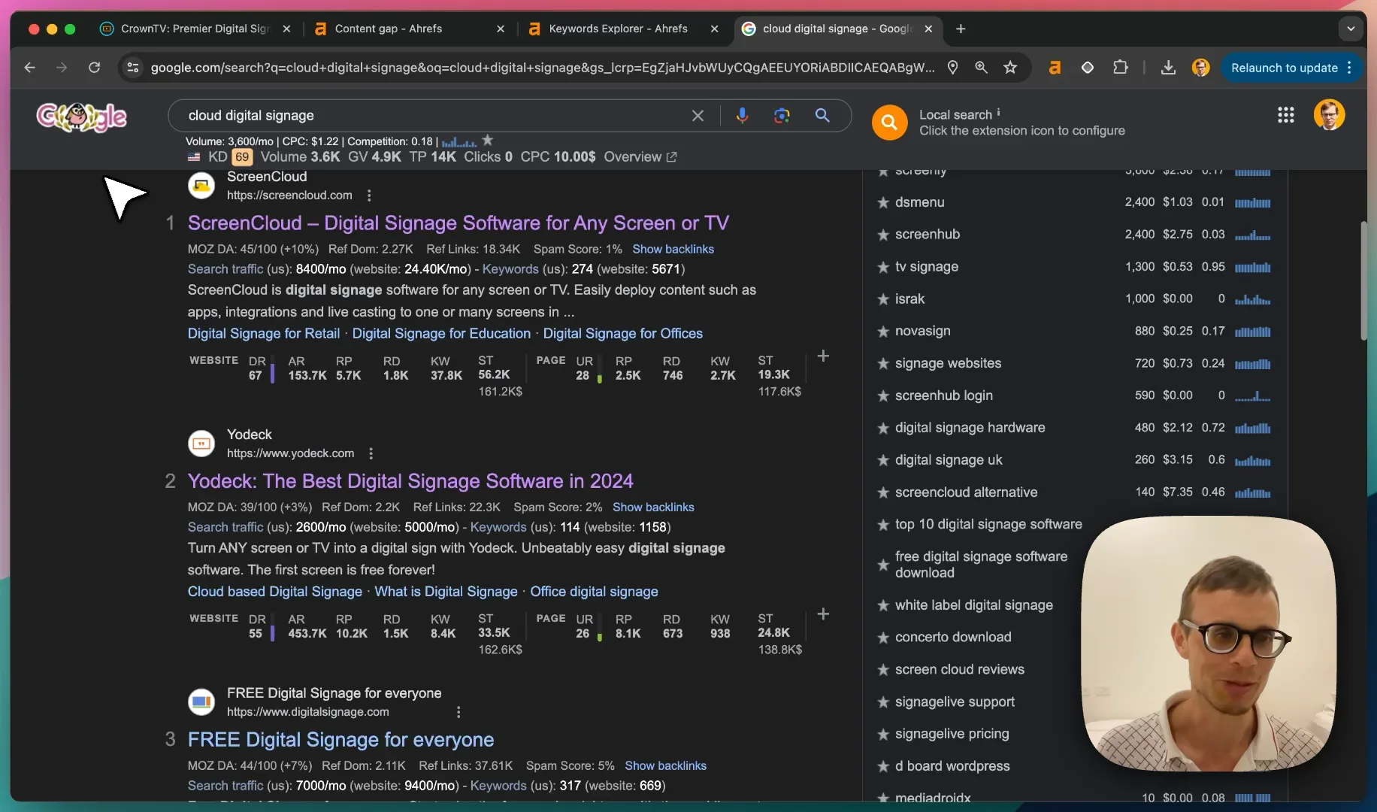Open more options for ScreenCloud result
The height and width of the screenshot is (812, 1377).
[x=369, y=195]
